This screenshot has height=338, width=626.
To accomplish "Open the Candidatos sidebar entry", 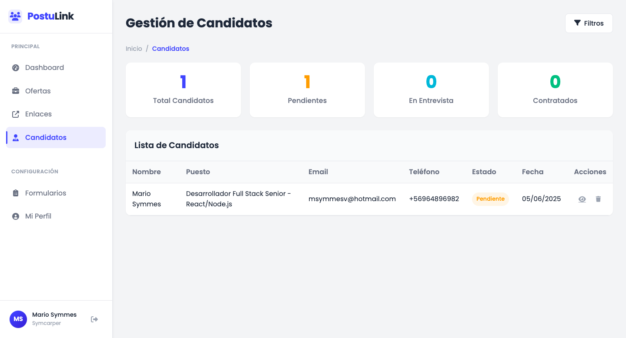I will point(46,137).
